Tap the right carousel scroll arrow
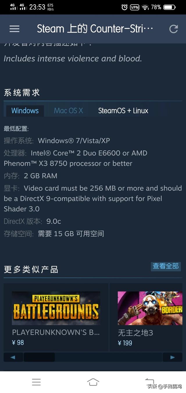186x393 pixels. point(173,357)
